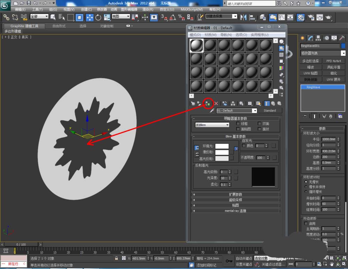Open 模式(D) menu in Material Editor

coord(195,35)
